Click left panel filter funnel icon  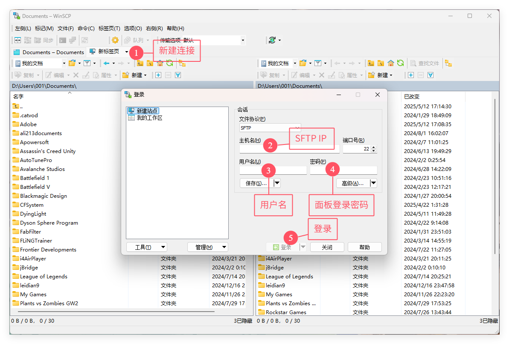87,63
